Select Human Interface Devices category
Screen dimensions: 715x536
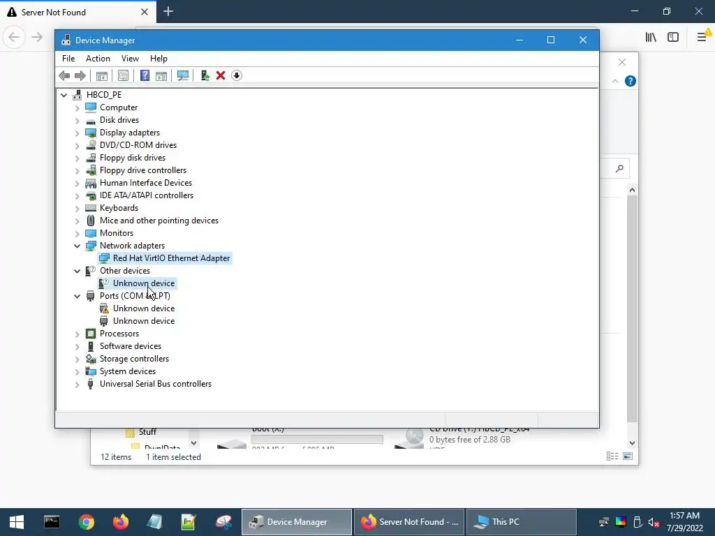tap(145, 183)
